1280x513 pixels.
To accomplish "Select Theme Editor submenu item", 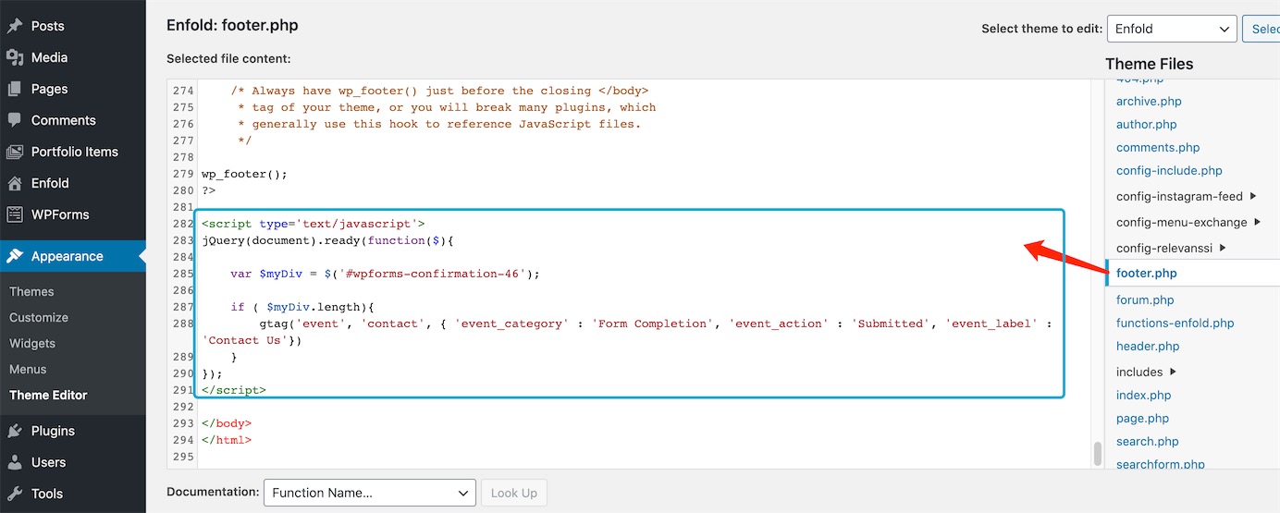I will (x=48, y=395).
